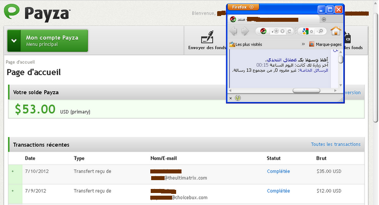
Task: Reload page in Firefox window
Action: coord(289,32)
